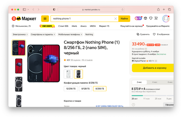Open orders box icon in header

(146, 18)
